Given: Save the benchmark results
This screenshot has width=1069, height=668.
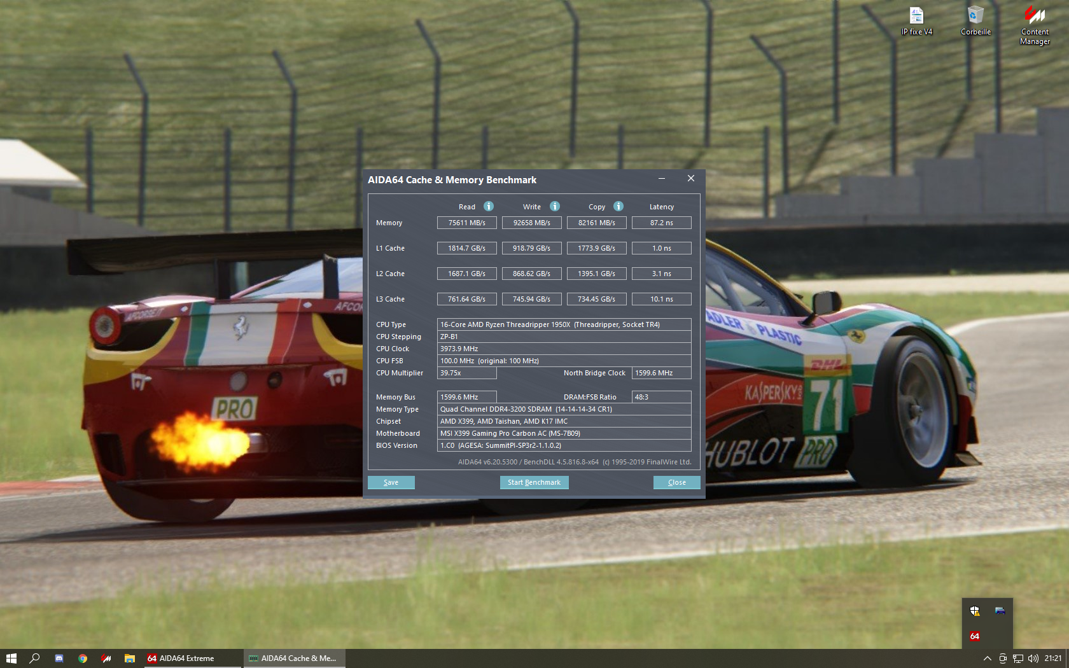Looking at the screenshot, I should (391, 482).
